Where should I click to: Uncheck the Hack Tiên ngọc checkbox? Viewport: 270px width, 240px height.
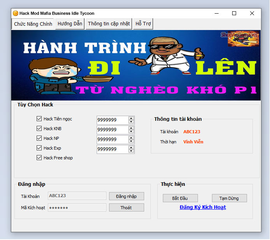pos(39,119)
